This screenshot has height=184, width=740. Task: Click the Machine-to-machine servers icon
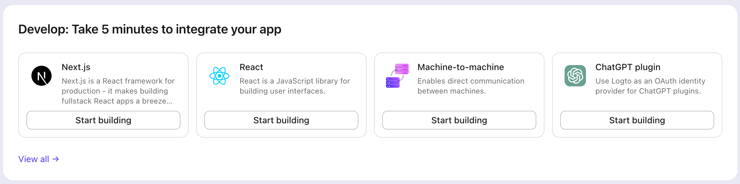[x=397, y=76]
